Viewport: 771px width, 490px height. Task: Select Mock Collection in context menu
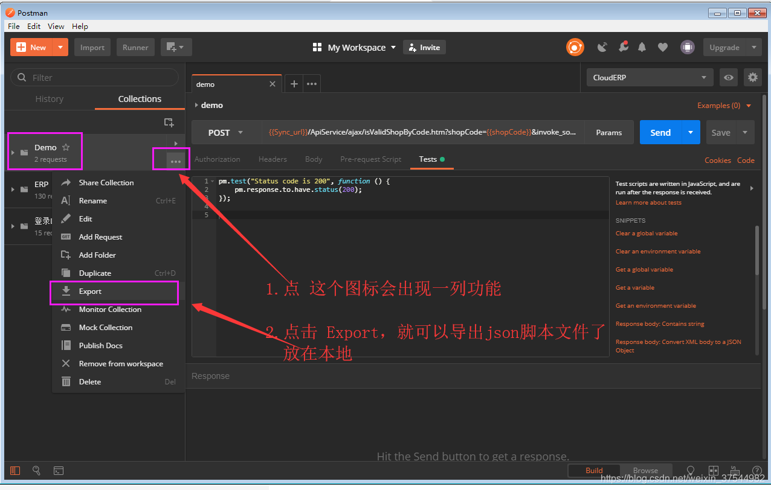[118, 328]
